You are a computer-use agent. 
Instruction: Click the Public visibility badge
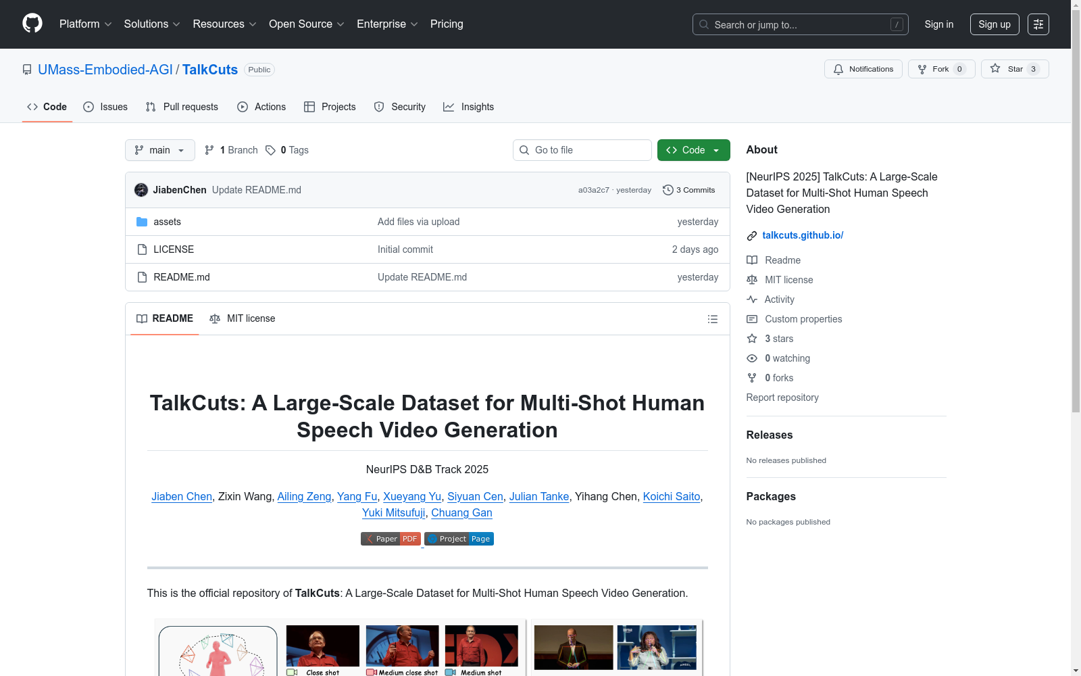tap(259, 70)
